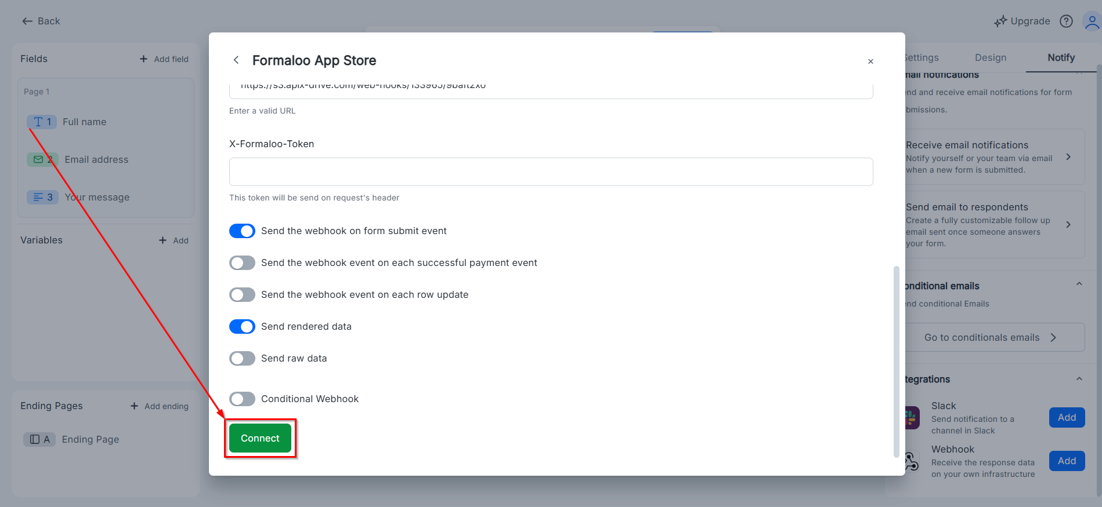Click the Webhook logo icon
Image resolution: width=1102 pixels, height=507 pixels.
click(x=912, y=461)
